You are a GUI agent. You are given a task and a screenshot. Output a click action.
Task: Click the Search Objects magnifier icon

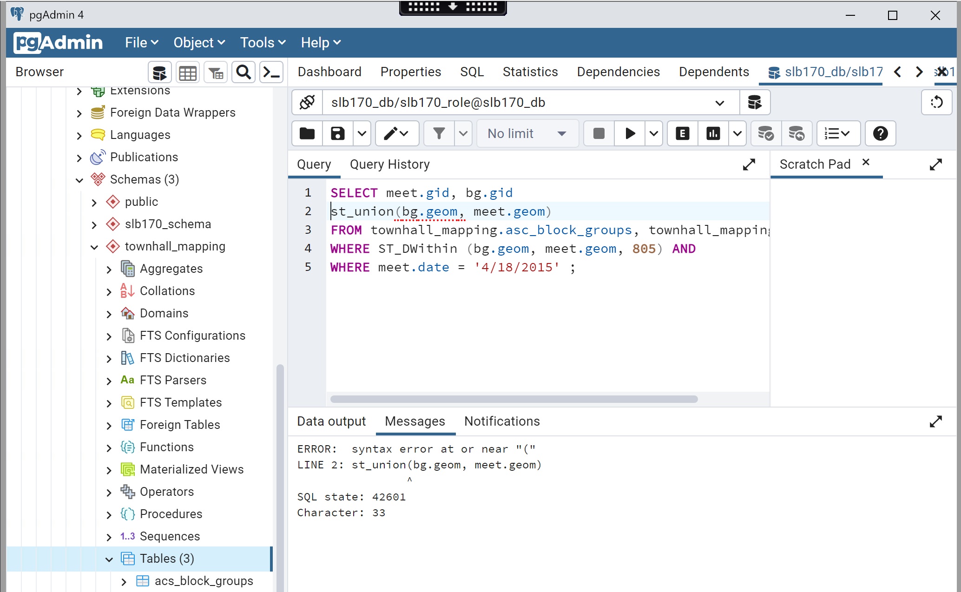coord(244,72)
